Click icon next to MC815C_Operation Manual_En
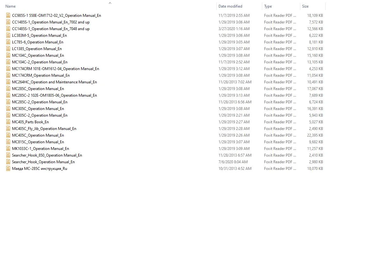Screen dimensions: 374x258 tap(8, 142)
